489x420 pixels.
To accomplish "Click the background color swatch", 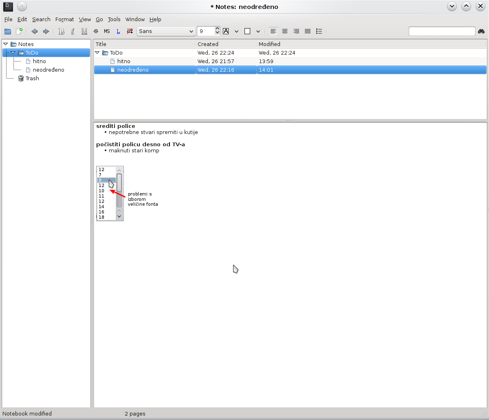I will coord(247,31).
